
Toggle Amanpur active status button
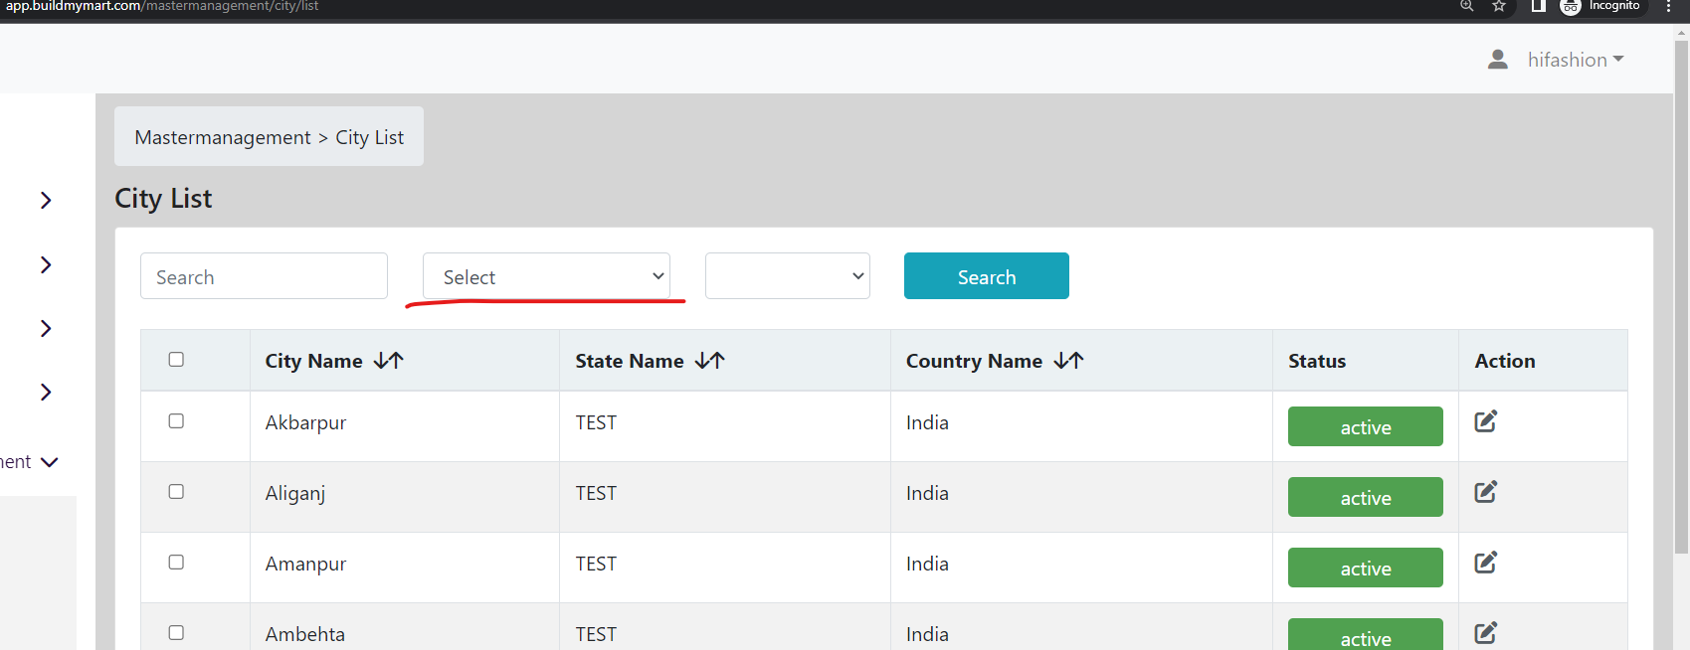coord(1365,568)
